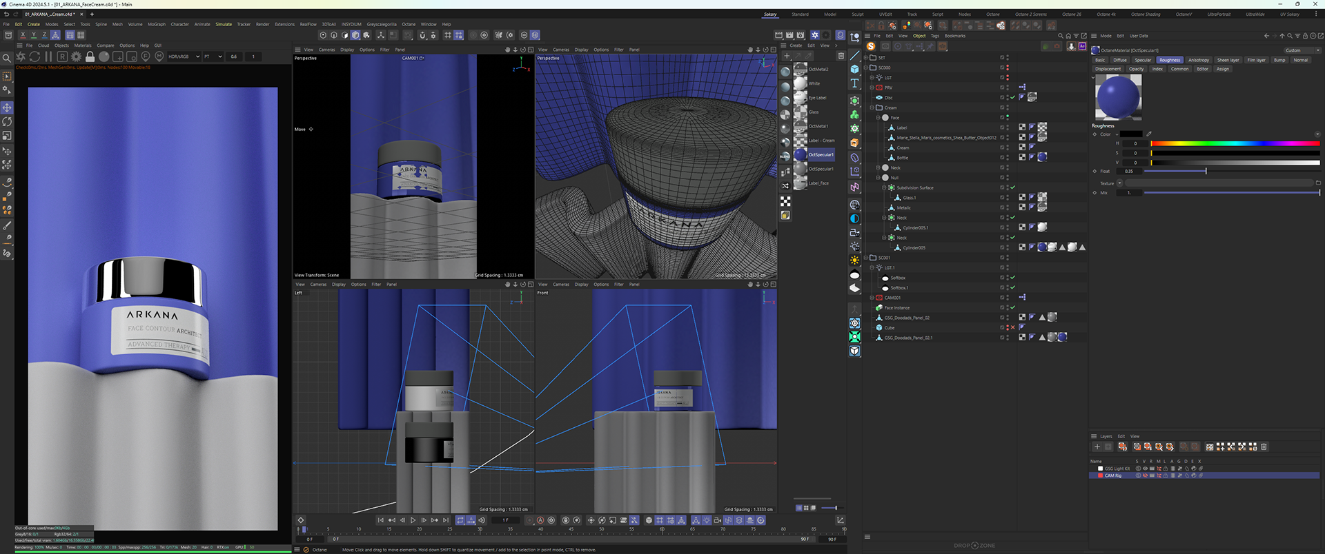Expand the SET folder in Object Manager
1325x554 pixels.
pyautogui.click(x=866, y=58)
